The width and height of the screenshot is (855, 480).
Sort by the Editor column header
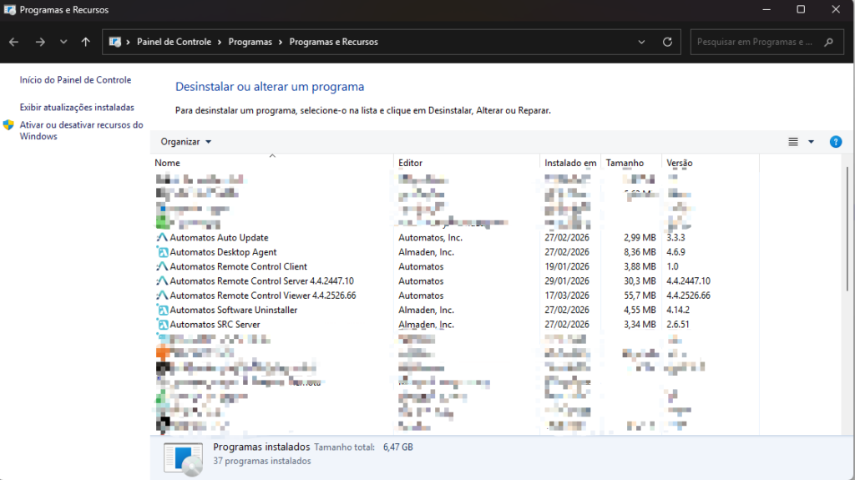point(467,163)
